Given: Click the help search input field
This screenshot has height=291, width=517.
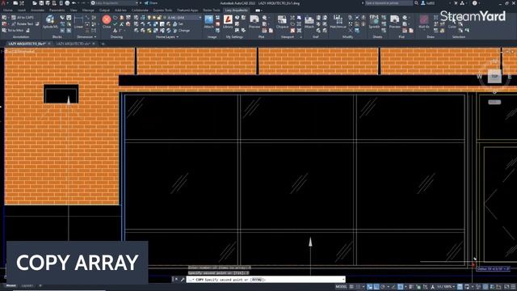Looking at the screenshot, I should click(x=389, y=3).
